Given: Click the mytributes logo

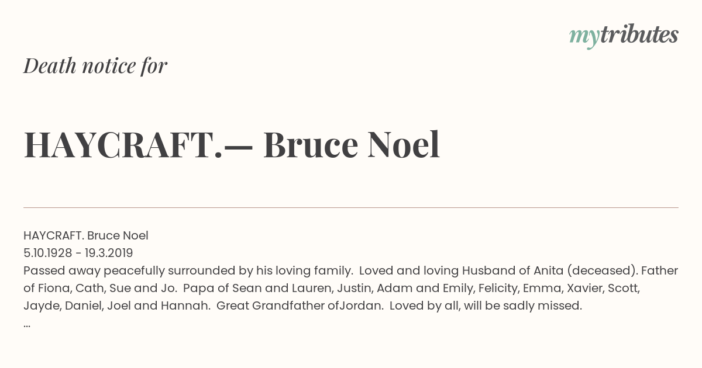Looking at the screenshot, I should (x=624, y=36).
